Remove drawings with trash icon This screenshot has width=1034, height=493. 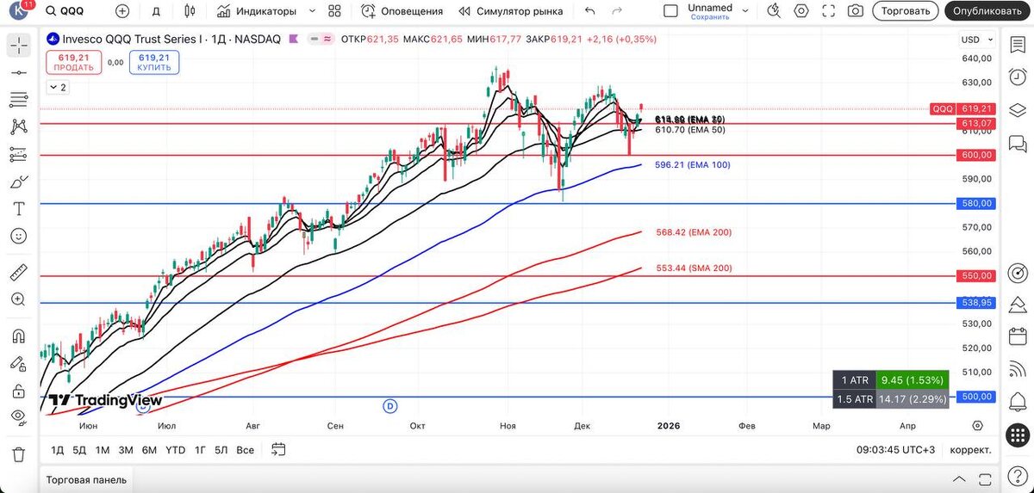click(x=19, y=454)
